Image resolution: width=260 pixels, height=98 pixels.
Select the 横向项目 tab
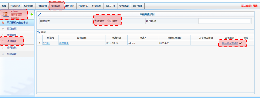point(56,6)
